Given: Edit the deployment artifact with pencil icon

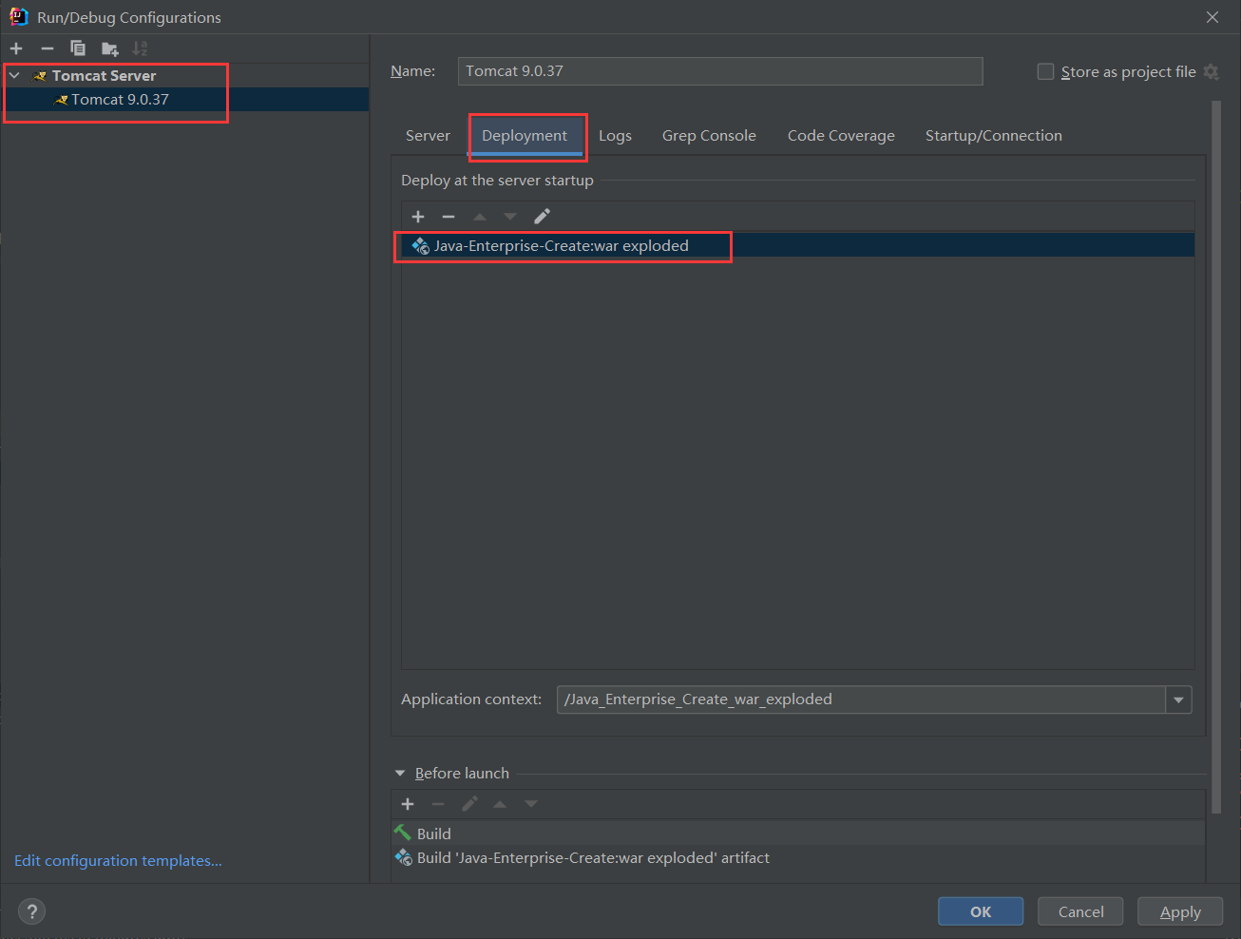Looking at the screenshot, I should click(542, 217).
